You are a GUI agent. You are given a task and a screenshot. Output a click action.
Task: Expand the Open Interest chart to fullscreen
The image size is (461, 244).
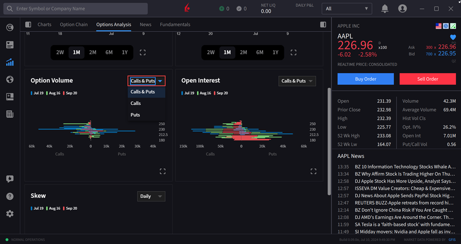click(x=313, y=171)
